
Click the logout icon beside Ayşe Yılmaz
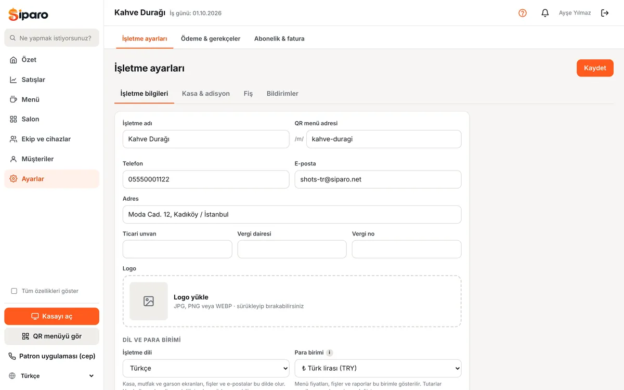[605, 13]
